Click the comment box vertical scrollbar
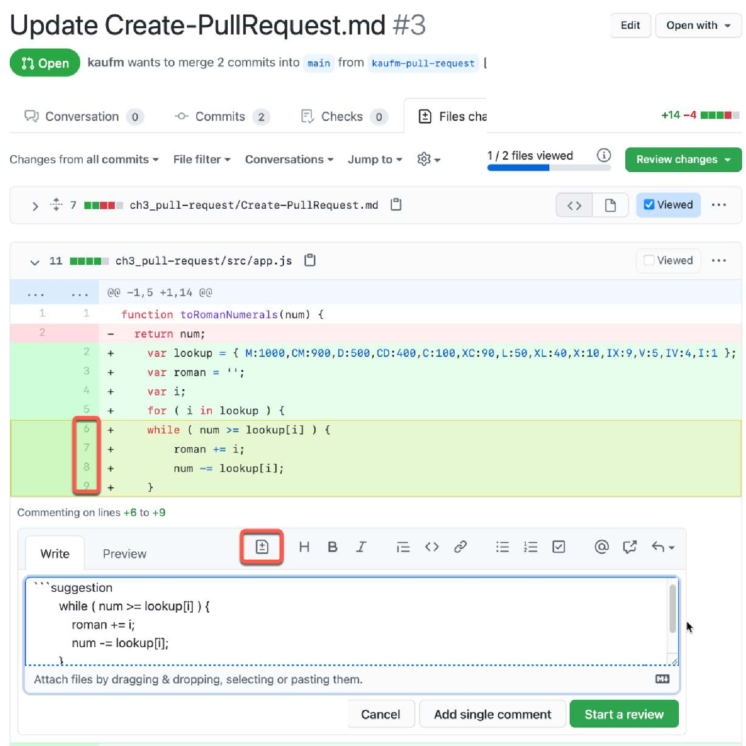 673,609
